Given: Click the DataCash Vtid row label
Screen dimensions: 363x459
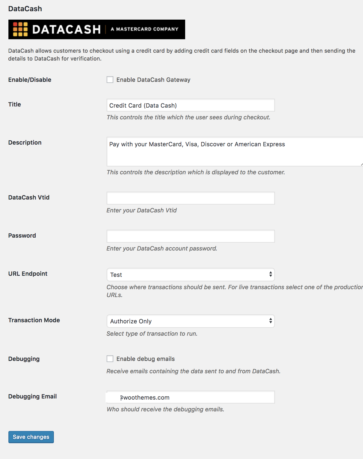Looking at the screenshot, I should pyautogui.click(x=29, y=198).
